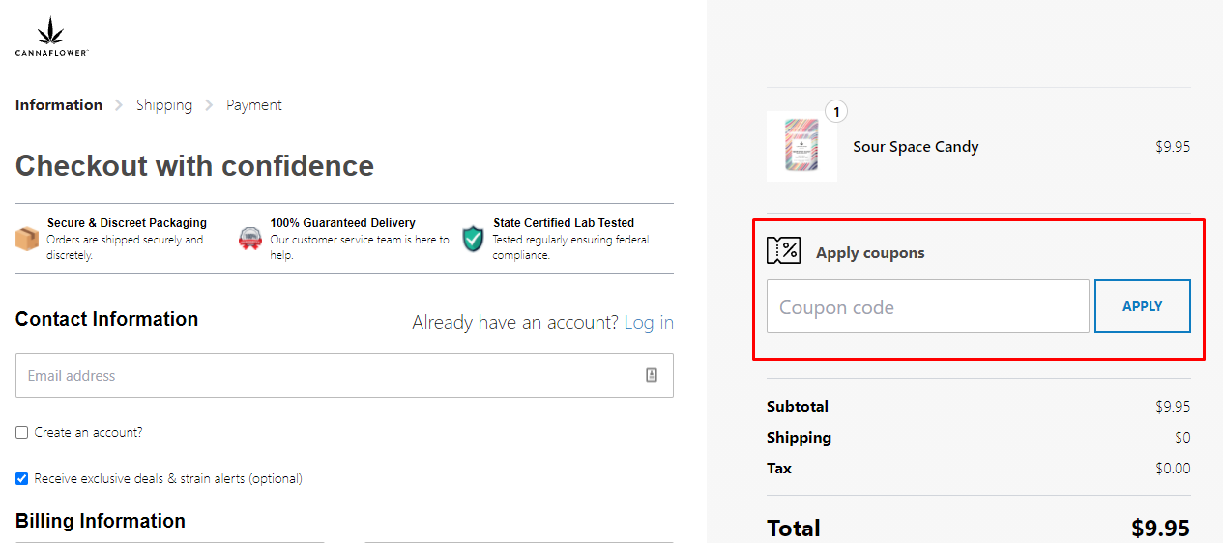Click the Guaranteed Delivery badge icon

point(250,239)
